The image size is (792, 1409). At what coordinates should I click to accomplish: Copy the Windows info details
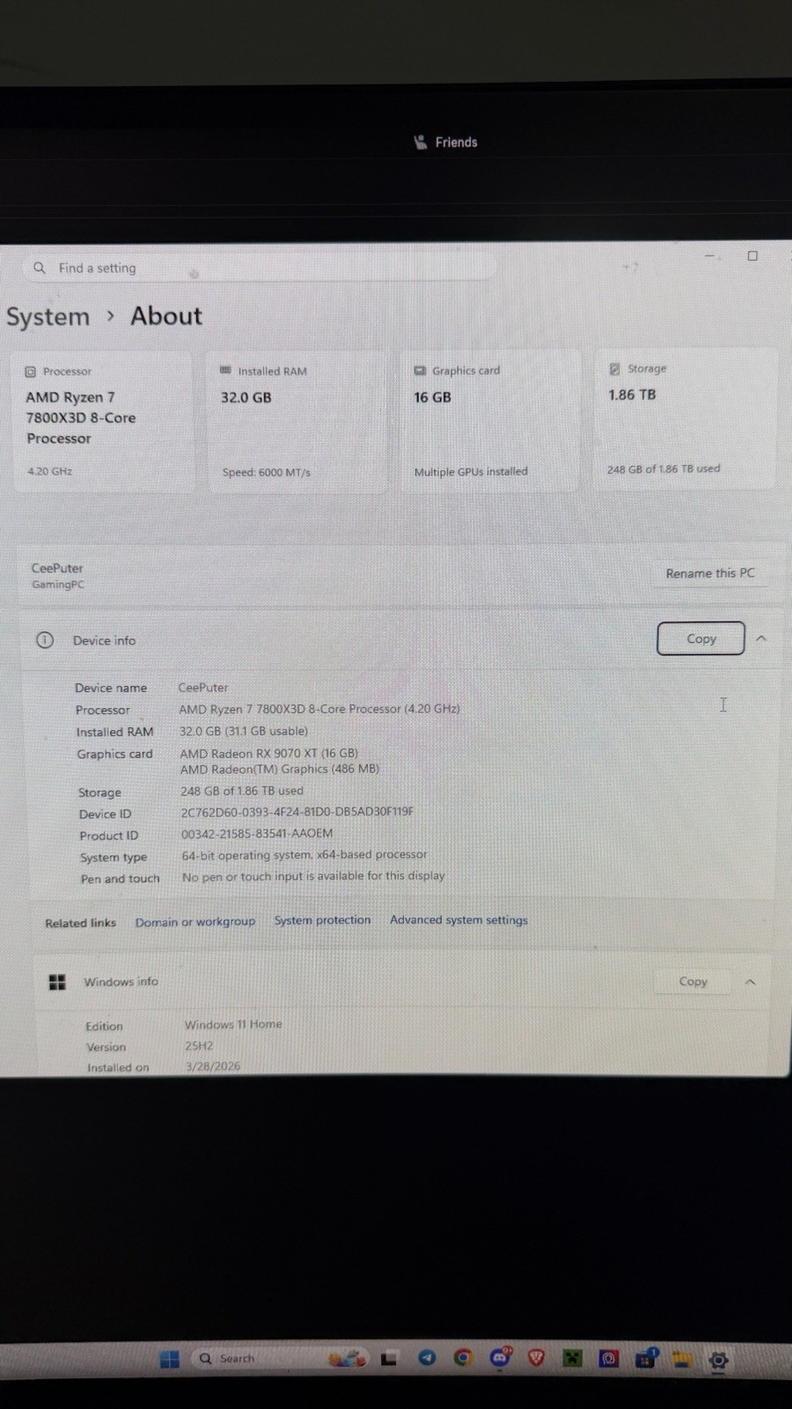(693, 981)
